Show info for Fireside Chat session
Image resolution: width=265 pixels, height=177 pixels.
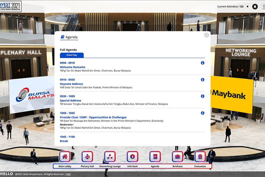pos(203,113)
